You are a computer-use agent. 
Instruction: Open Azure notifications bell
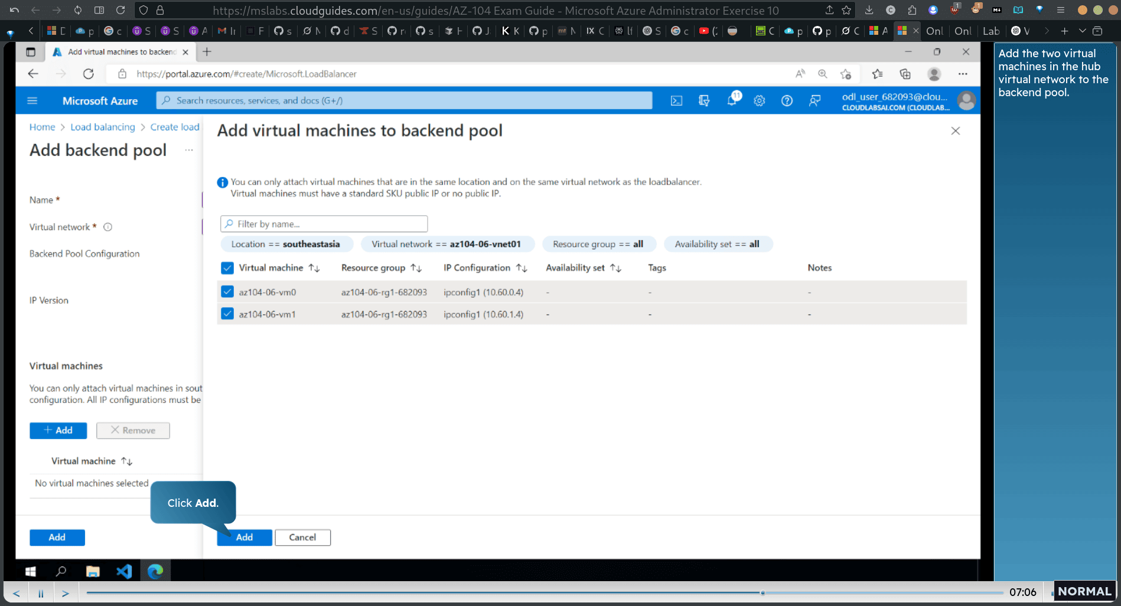click(x=732, y=100)
